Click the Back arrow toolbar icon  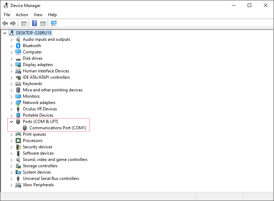click(x=5, y=23)
